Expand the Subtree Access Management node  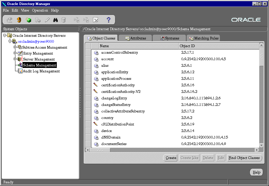[15, 47]
